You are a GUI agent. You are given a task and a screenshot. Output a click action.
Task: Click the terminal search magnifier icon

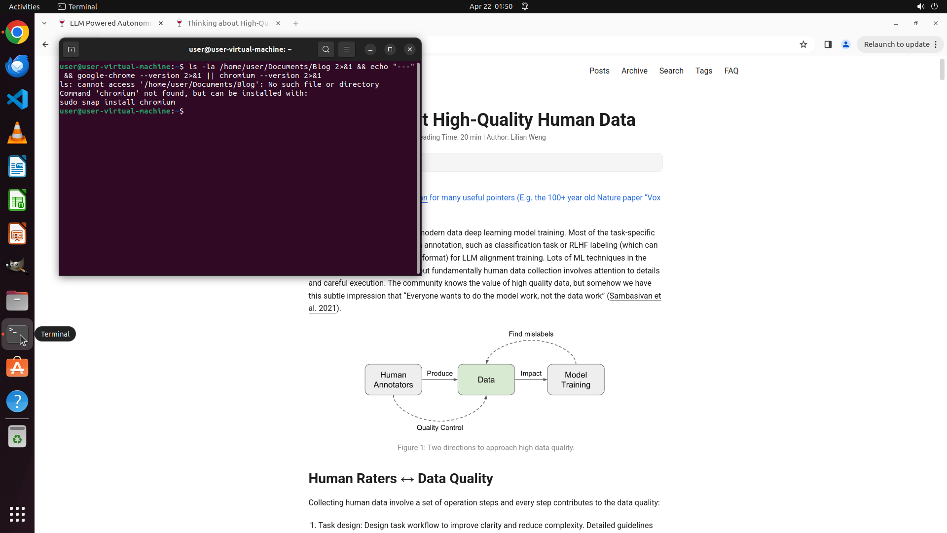point(326,49)
